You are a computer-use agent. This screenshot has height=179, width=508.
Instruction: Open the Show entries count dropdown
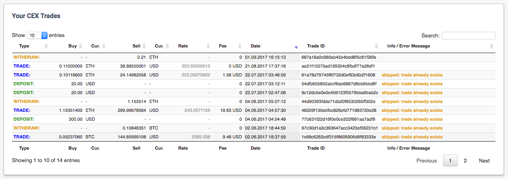pos(37,35)
